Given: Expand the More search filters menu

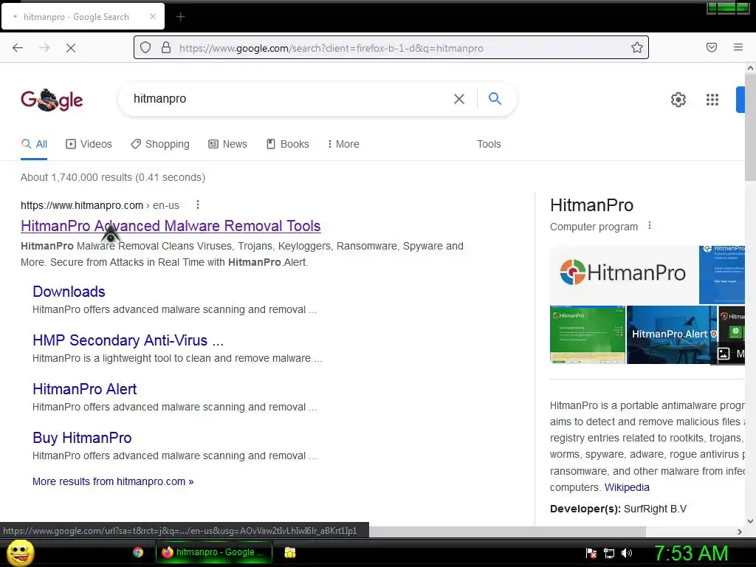Looking at the screenshot, I should click(343, 144).
